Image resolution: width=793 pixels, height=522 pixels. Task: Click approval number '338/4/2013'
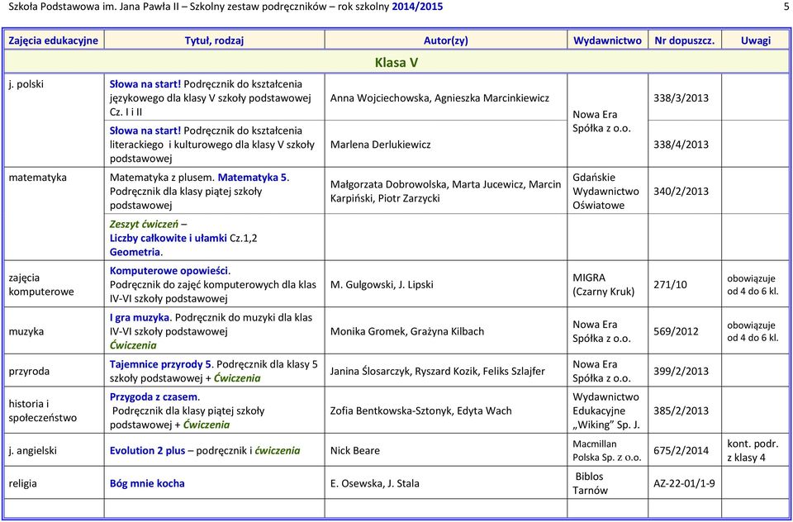point(681,145)
